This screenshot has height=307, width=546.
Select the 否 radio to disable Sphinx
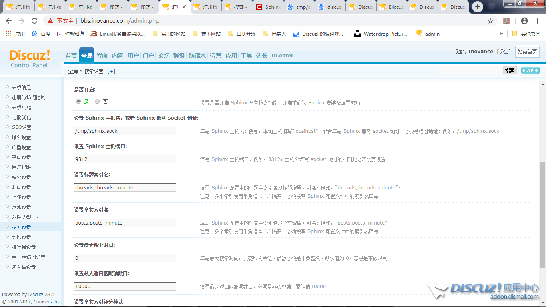(97, 102)
